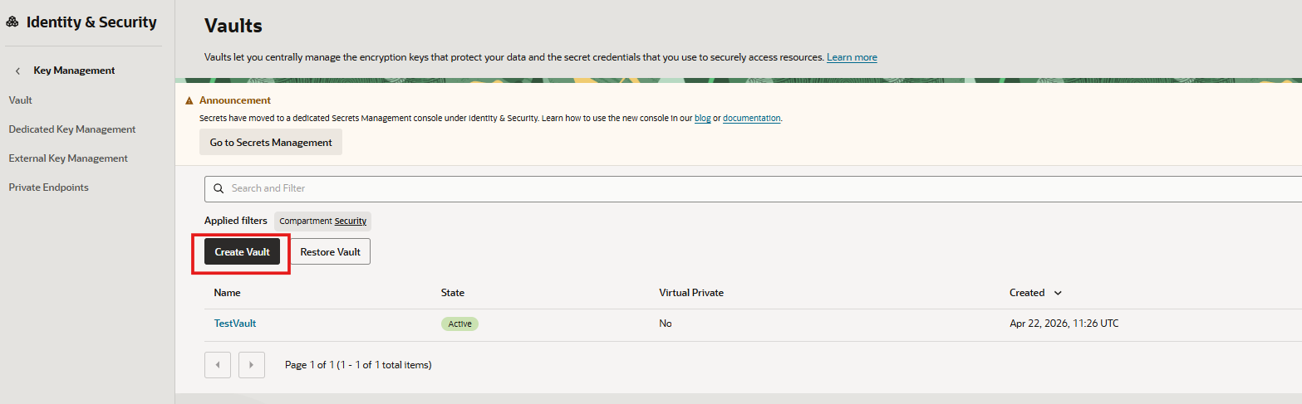
Task: Click Go to Secrets Management button
Action: tap(271, 142)
